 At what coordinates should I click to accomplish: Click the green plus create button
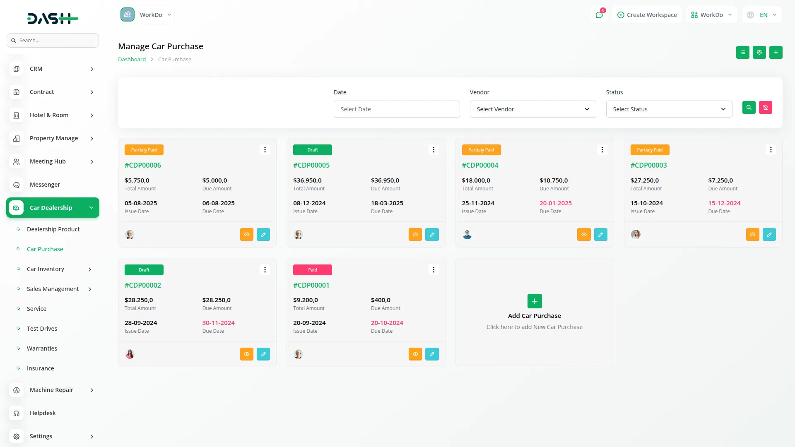(x=776, y=53)
